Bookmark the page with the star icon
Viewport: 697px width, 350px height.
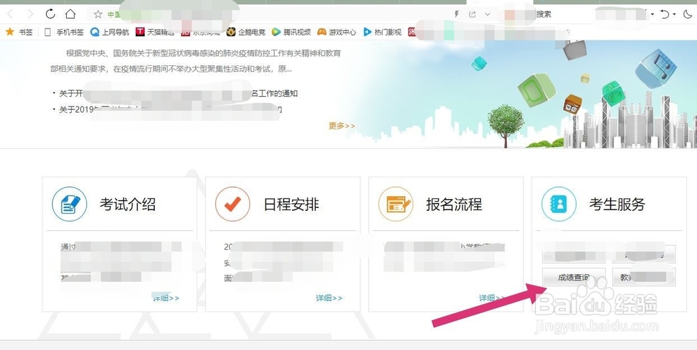tap(98, 14)
